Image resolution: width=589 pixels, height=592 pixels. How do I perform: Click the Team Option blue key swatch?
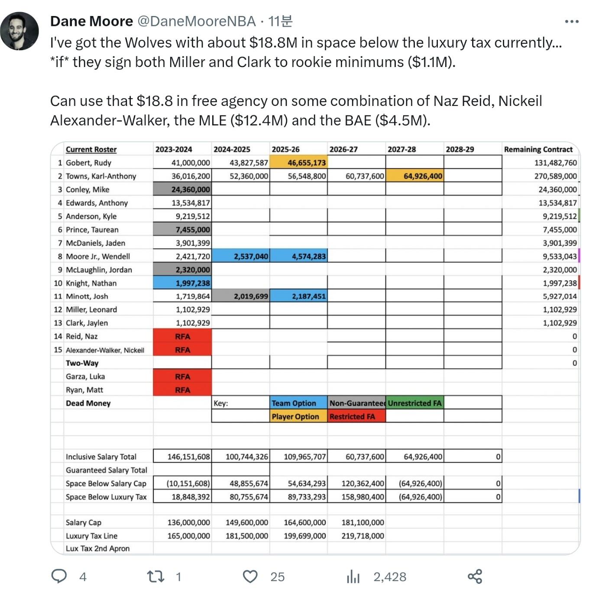(x=298, y=403)
